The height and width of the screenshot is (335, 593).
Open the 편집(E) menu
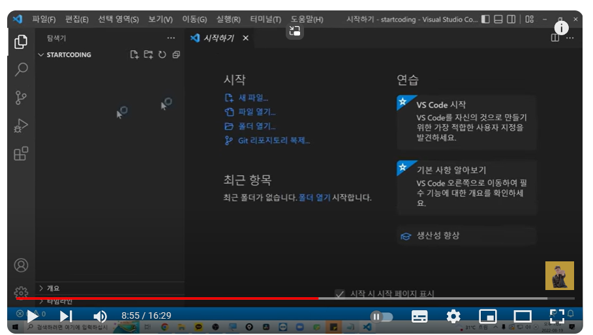click(x=77, y=20)
